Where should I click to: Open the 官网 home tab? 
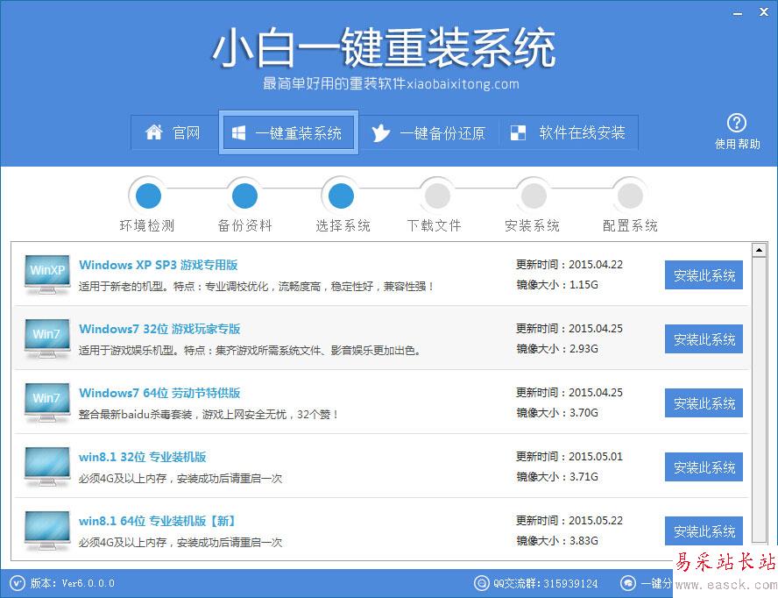pos(174,132)
